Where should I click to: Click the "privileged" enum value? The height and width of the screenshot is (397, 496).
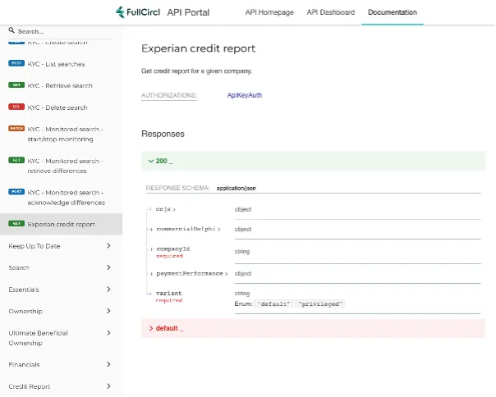pyautogui.click(x=320, y=304)
